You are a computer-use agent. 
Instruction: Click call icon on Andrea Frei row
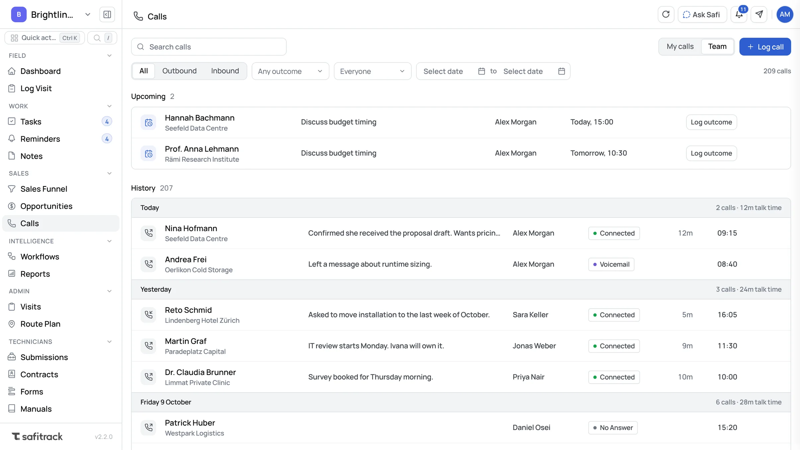(x=148, y=264)
